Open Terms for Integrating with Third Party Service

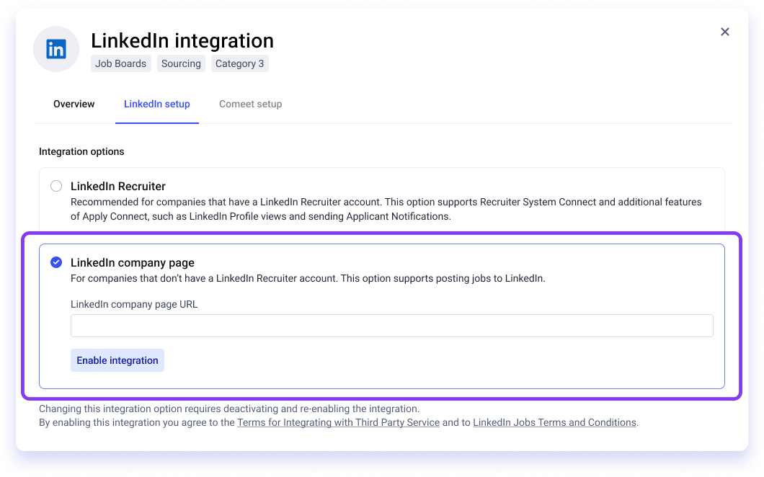pos(338,422)
